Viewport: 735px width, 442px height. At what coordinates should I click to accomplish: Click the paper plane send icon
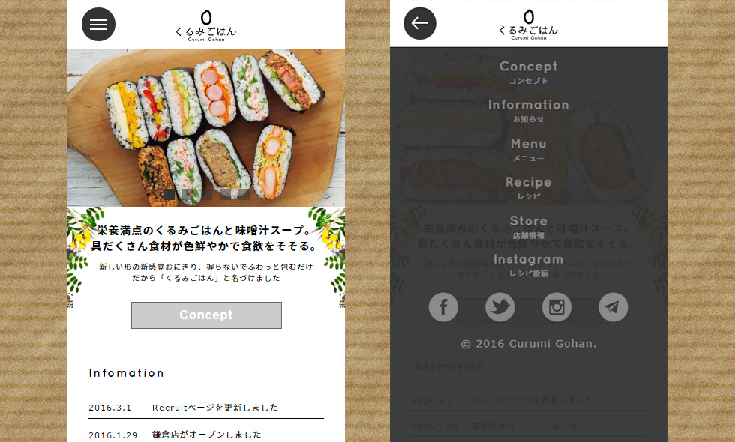(613, 307)
